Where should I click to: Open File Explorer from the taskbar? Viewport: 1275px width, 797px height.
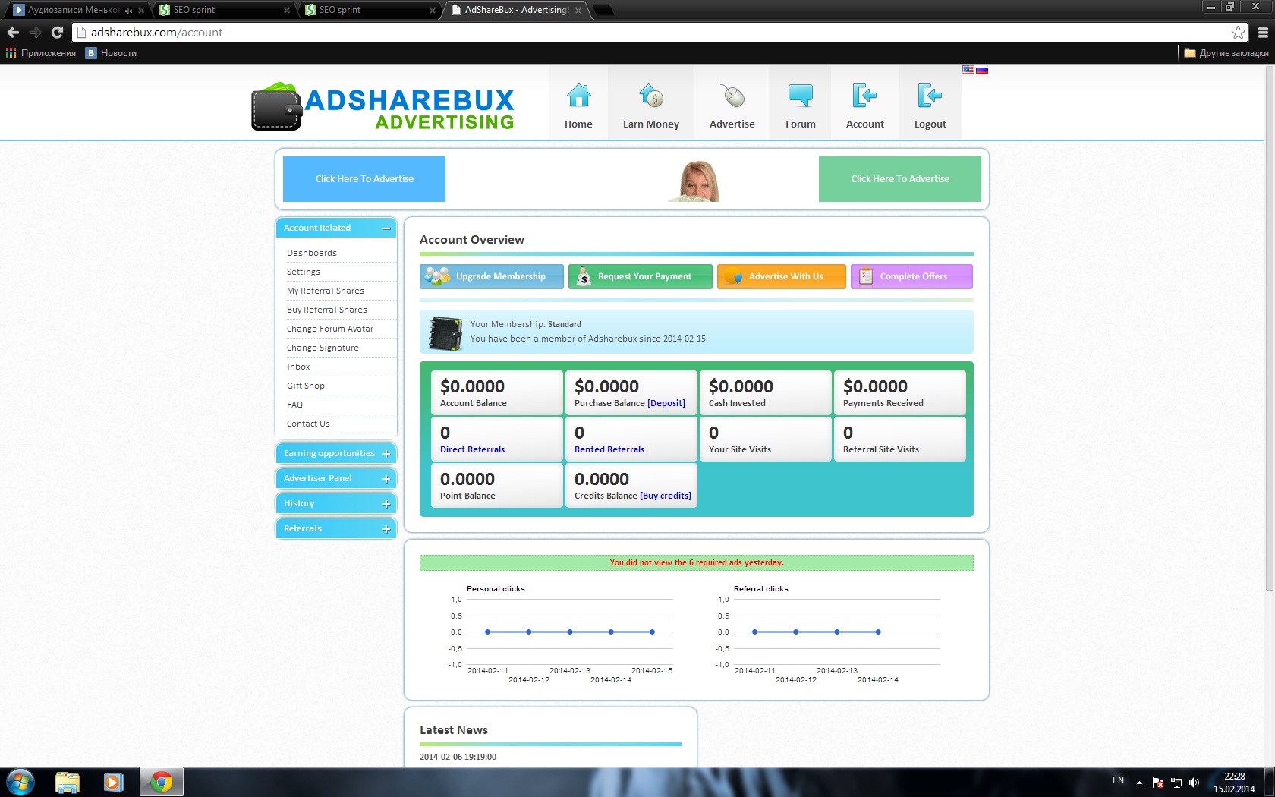tap(68, 782)
